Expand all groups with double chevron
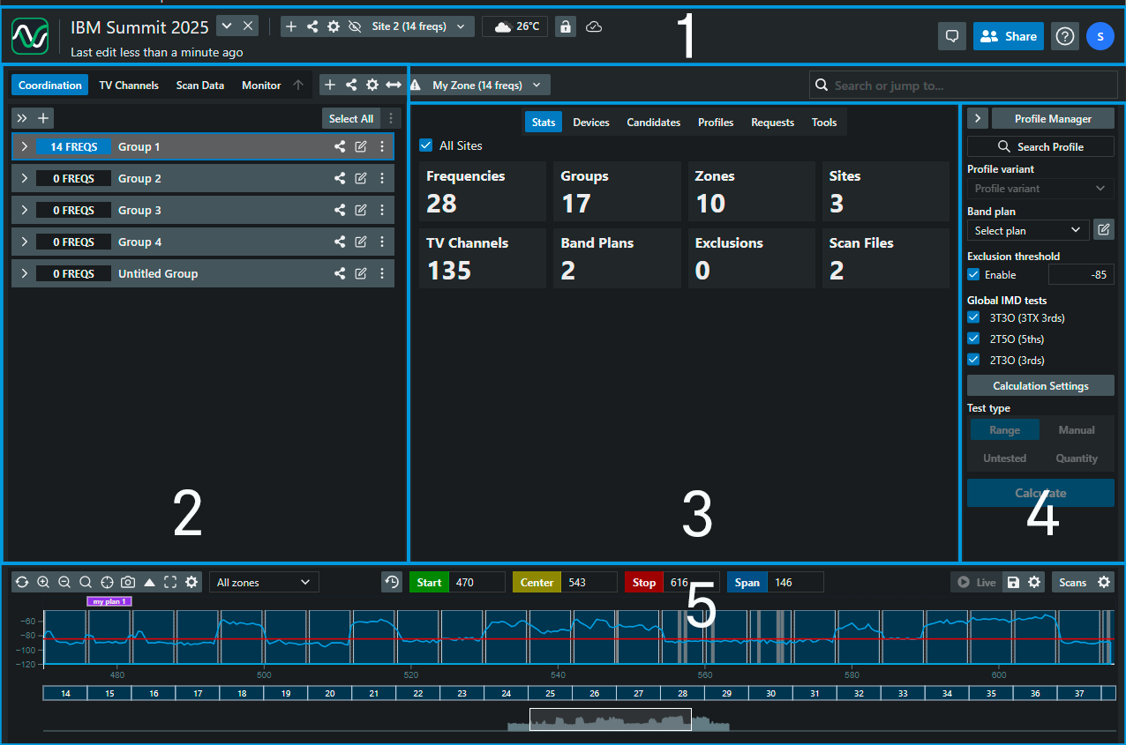The height and width of the screenshot is (745, 1126). (x=22, y=118)
